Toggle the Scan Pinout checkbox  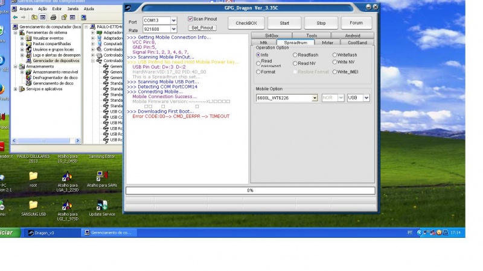(x=190, y=19)
